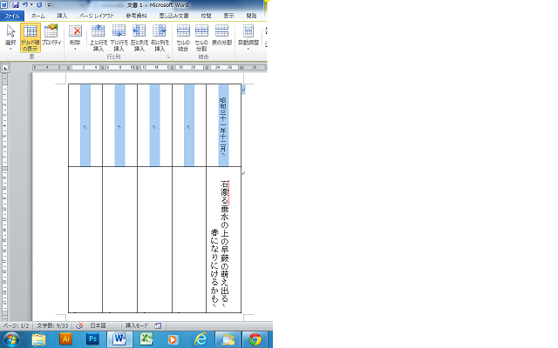Switch to the 差し込み文書 (Mailings) tab
Image resolution: width=558 pixels, height=348 pixels.
click(174, 16)
